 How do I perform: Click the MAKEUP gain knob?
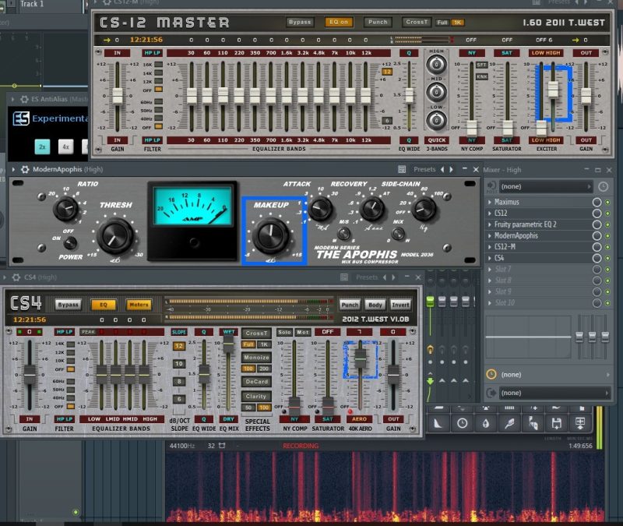(x=271, y=235)
